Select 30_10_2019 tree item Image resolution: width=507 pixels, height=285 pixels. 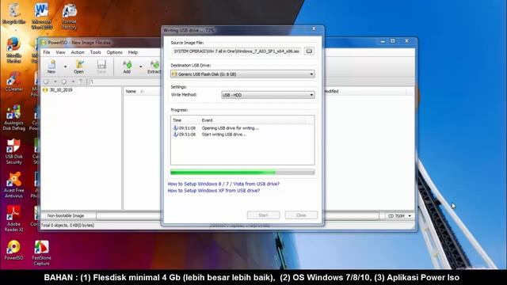61,90
